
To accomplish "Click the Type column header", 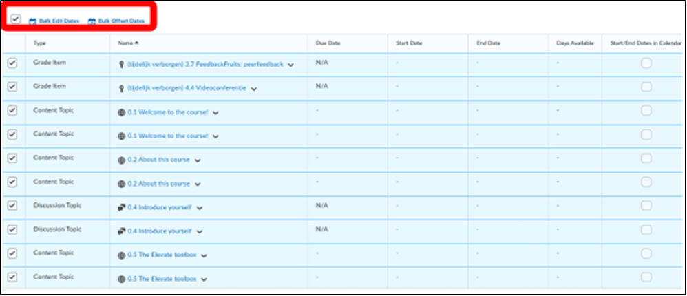I will 39,43.
